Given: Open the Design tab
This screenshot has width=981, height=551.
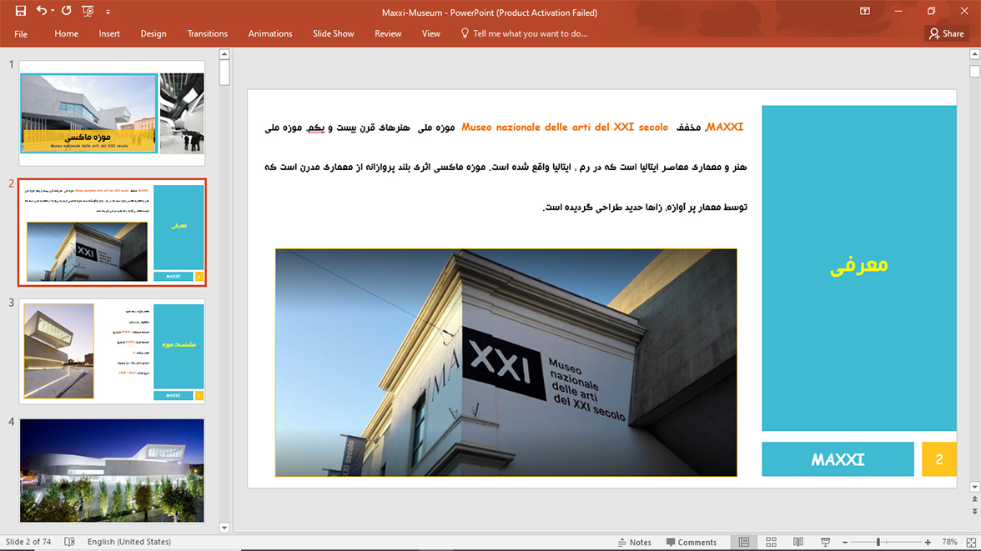Looking at the screenshot, I should (153, 34).
